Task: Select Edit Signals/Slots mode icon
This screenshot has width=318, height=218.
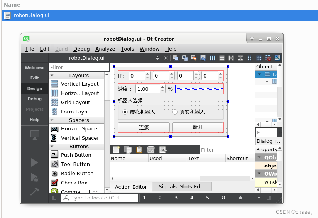Action: click(x=184, y=58)
